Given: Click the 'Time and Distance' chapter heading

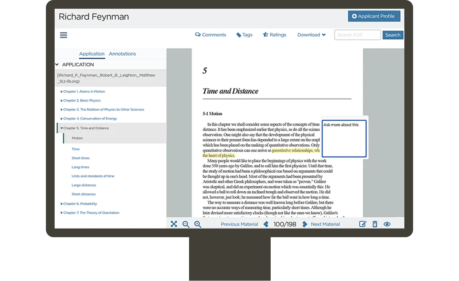Looking at the screenshot, I should pos(230,91).
